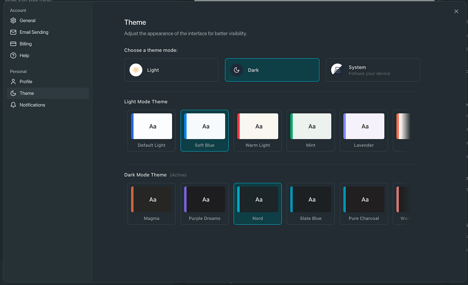
Task: Pick the Nord dark theme
Action: click(258, 204)
